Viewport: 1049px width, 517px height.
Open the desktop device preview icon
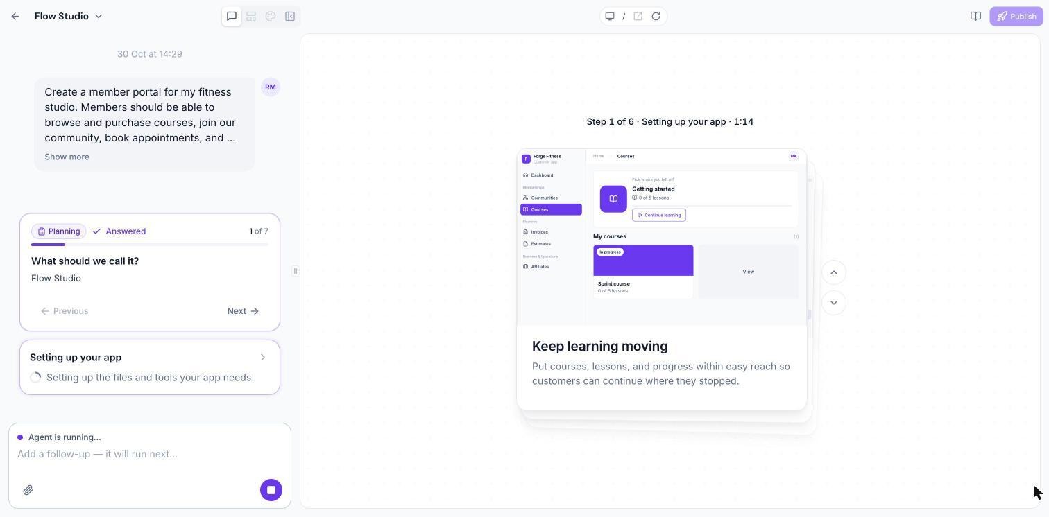coord(610,16)
